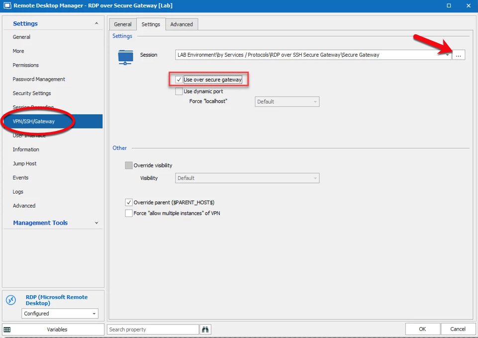The height and width of the screenshot is (338, 478).
Task: Click the ellipsis browse session button
Action: point(459,55)
